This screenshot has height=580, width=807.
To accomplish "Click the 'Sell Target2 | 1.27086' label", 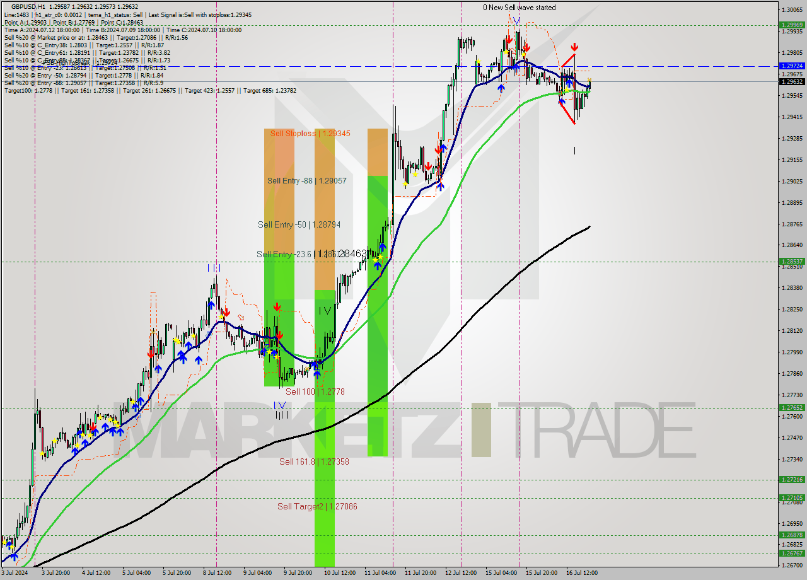I will [317, 507].
